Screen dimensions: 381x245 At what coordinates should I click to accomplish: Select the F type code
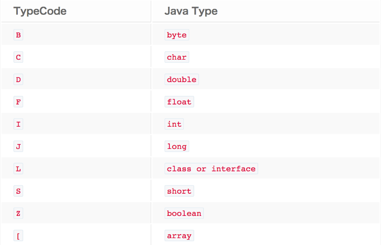[x=18, y=102]
